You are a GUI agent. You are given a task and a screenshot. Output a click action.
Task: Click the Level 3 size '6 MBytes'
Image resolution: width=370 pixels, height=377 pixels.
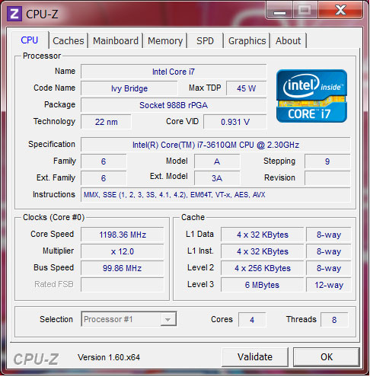click(263, 285)
